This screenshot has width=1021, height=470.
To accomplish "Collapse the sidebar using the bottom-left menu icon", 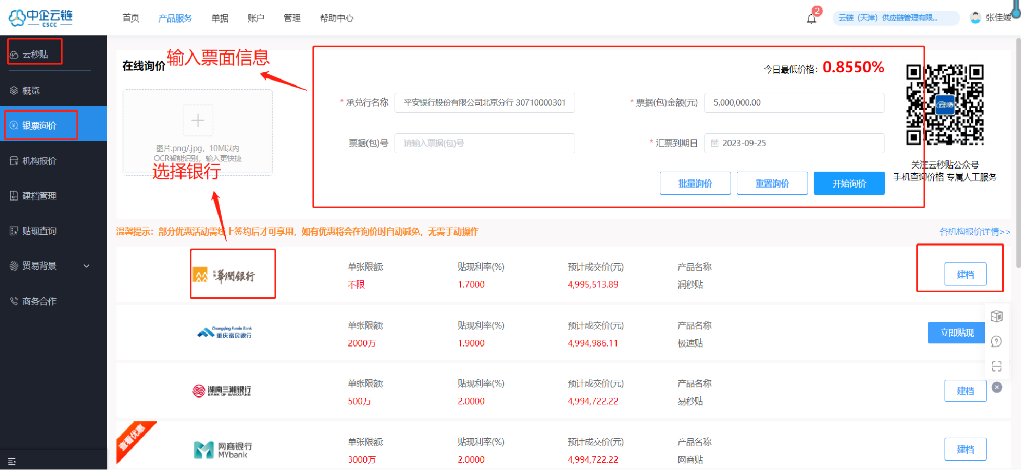I will (x=12, y=461).
